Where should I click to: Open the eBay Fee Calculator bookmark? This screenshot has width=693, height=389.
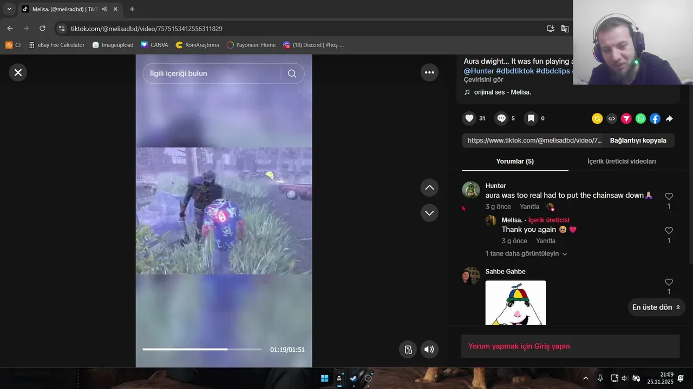pyautogui.click(x=57, y=45)
